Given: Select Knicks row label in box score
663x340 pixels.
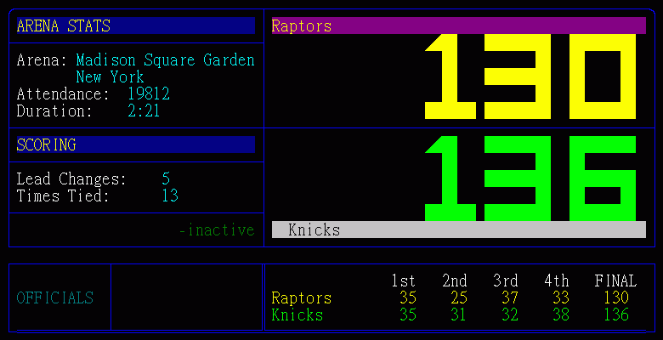Looking at the screenshot, I should click(297, 315).
